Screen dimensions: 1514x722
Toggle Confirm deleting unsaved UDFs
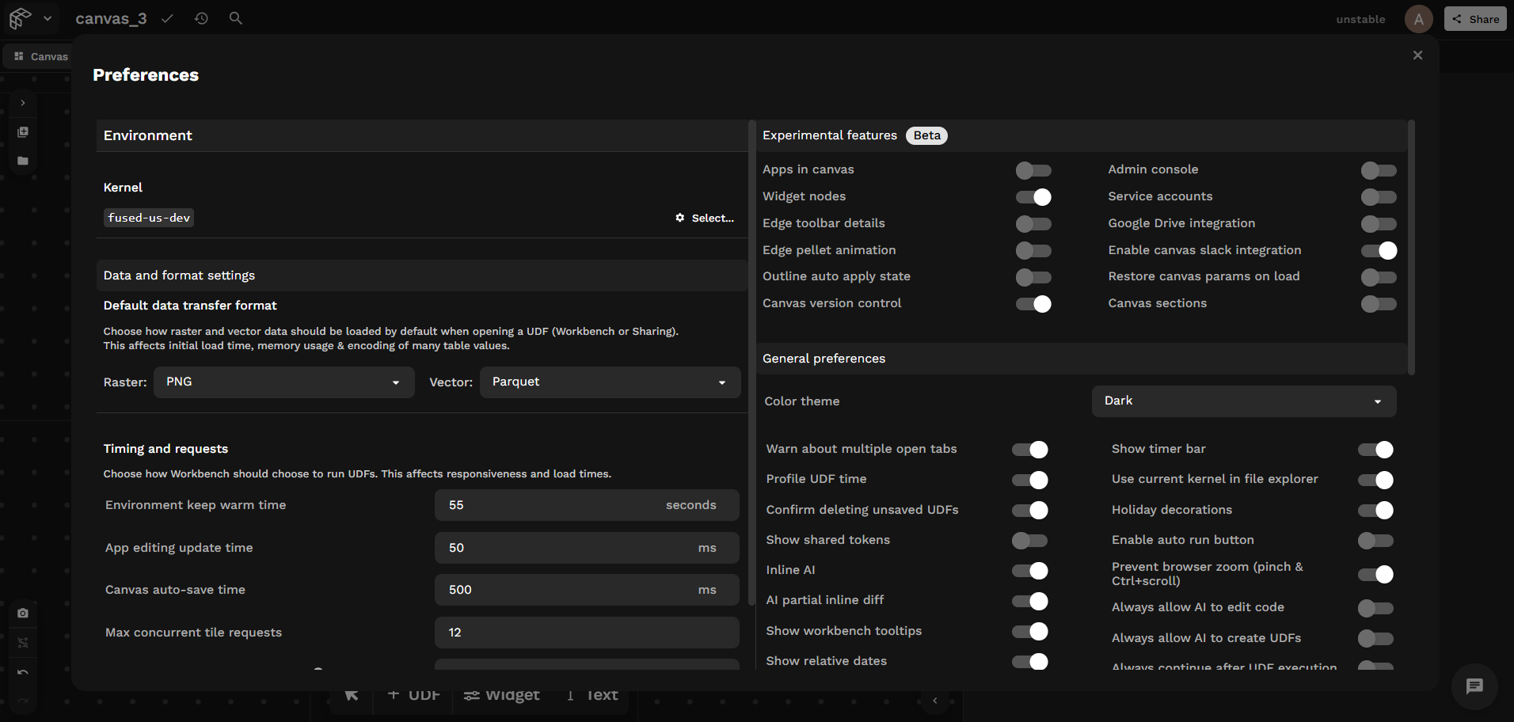pyautogui.click(x=1030, y=511)
